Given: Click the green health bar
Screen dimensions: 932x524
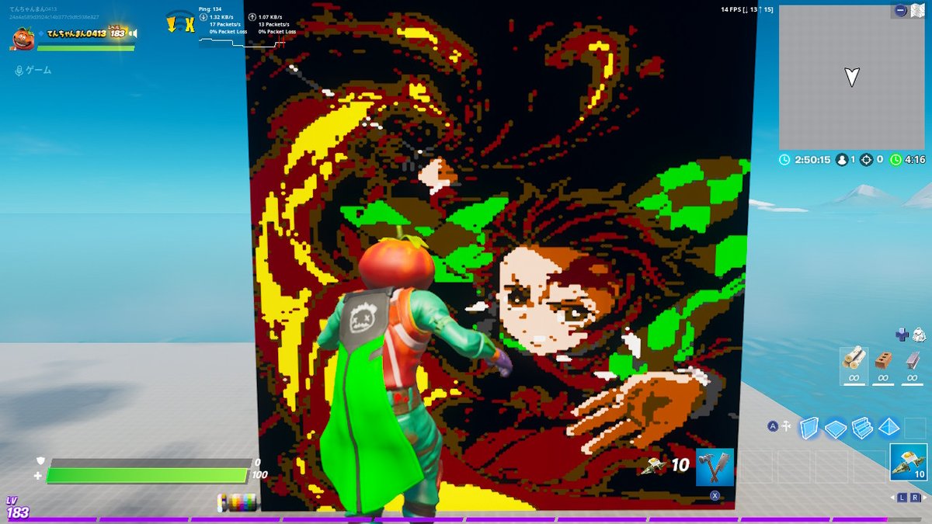Looking at the screenshot, I should pos(147,475).
